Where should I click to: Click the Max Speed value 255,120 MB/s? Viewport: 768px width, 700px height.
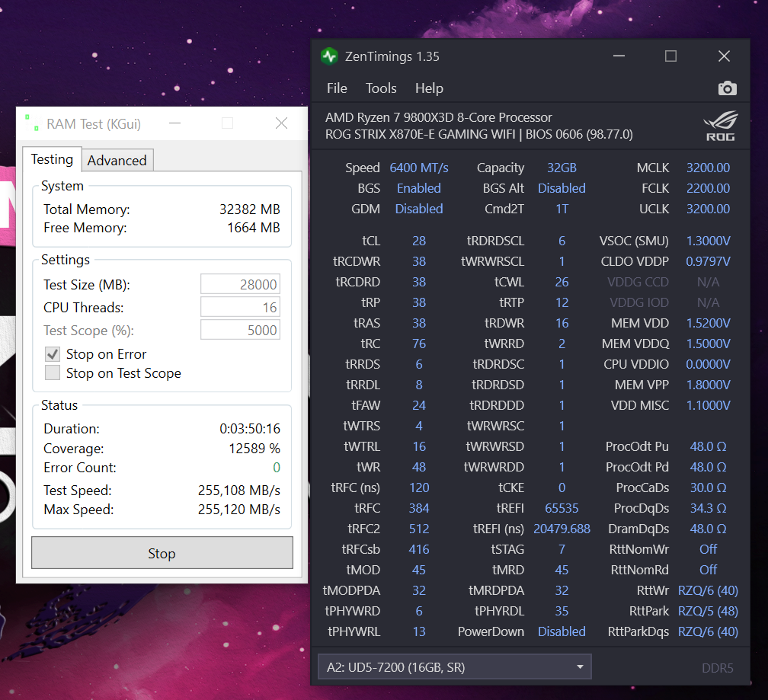point(239,510)
